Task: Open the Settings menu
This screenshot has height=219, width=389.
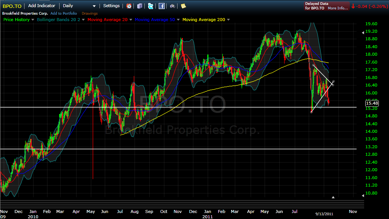Action: pos(111,6)
